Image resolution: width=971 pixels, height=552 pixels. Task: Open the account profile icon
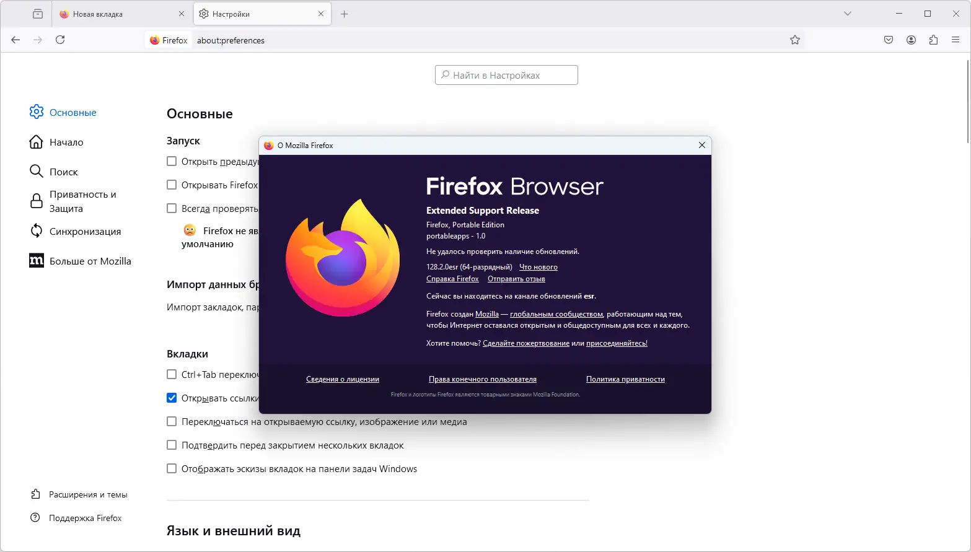[911, 40]
